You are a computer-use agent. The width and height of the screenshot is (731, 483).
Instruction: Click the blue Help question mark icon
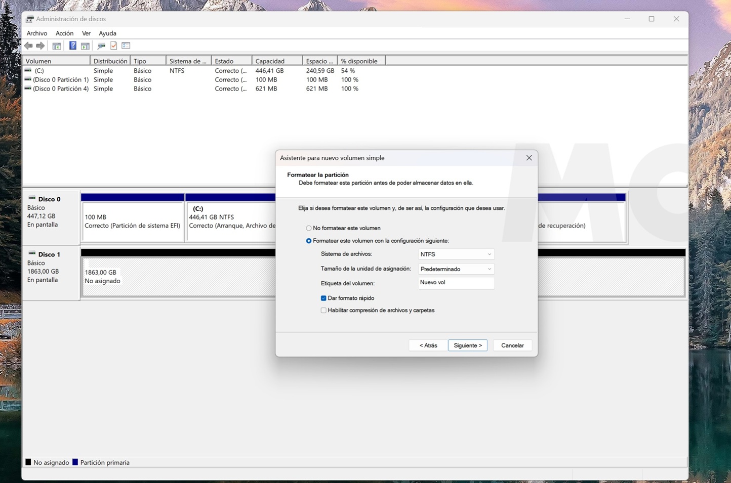coord(72,46)
